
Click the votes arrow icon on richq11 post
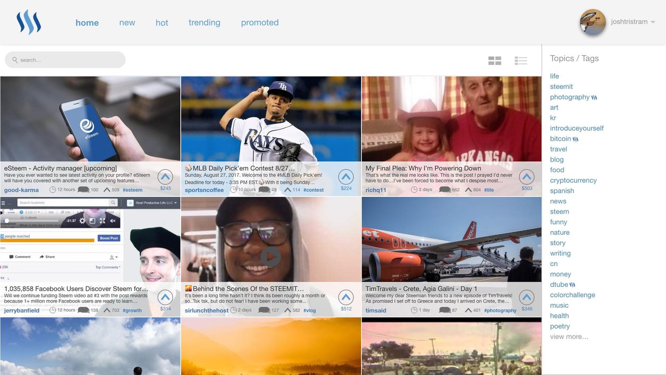[468, 190]
